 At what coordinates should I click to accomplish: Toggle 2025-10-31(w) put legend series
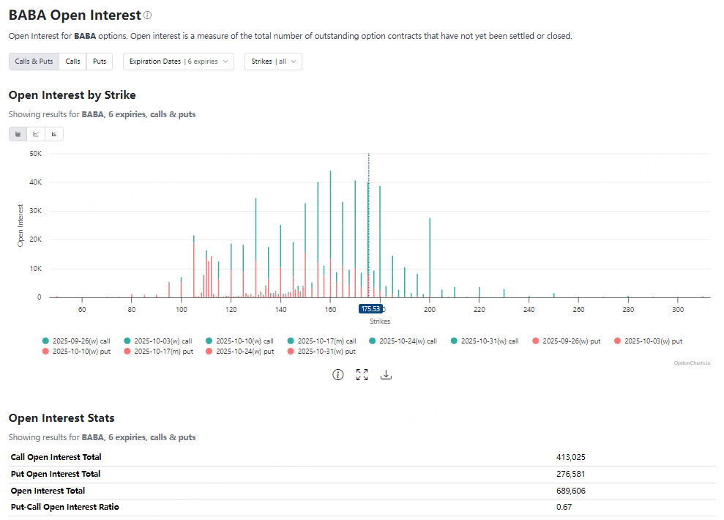coord(322,352)
